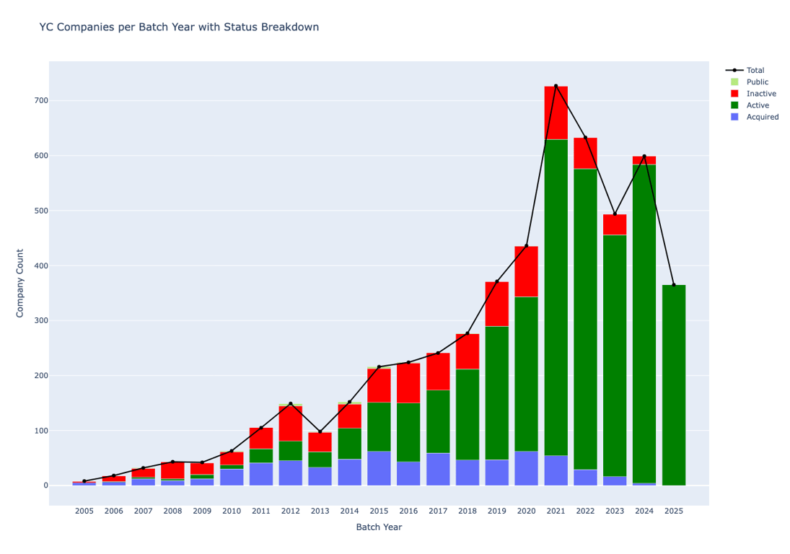Hide the Public series via legend label
Viewport: 790px width, 554px height.
tap(757, 82)
